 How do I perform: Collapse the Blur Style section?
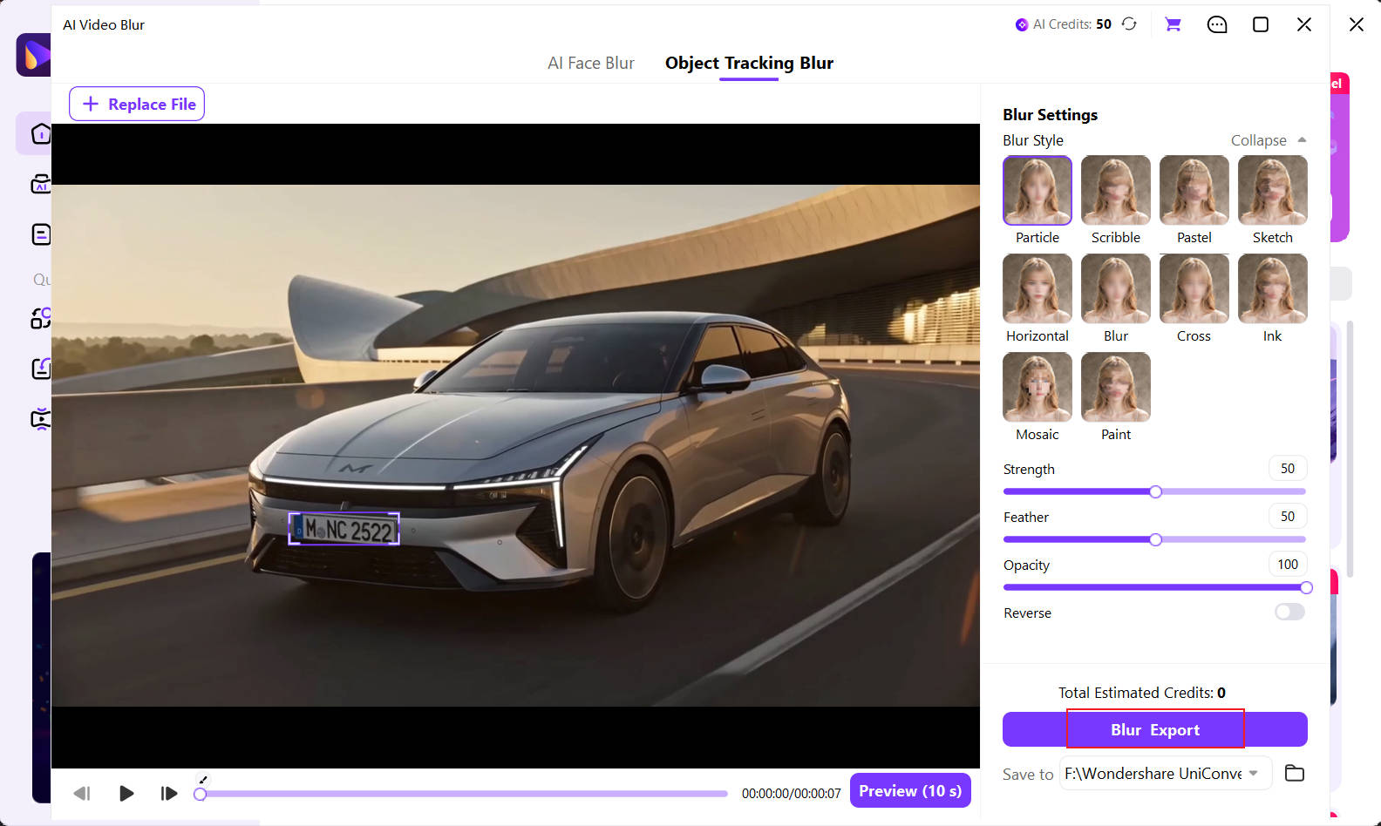pyautogui.click(x=1269, y=140)
